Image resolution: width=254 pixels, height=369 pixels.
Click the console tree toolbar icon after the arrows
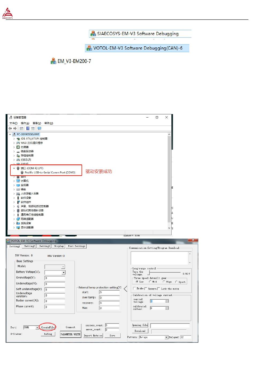click(x=21, y=129)
